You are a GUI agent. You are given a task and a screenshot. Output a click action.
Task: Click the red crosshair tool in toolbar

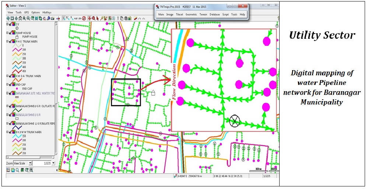(89, 18)
